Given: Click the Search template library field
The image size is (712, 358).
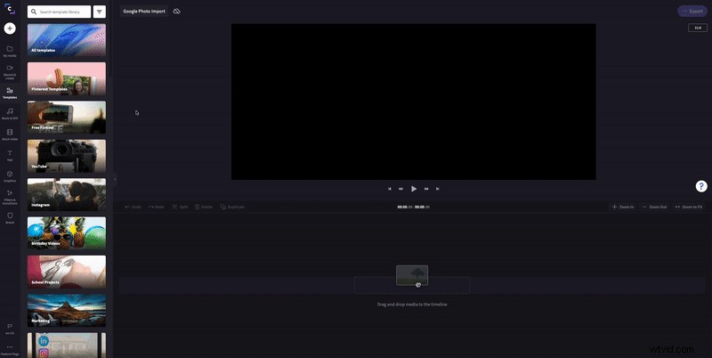Looking at the screenshot, I should (62, 12).
